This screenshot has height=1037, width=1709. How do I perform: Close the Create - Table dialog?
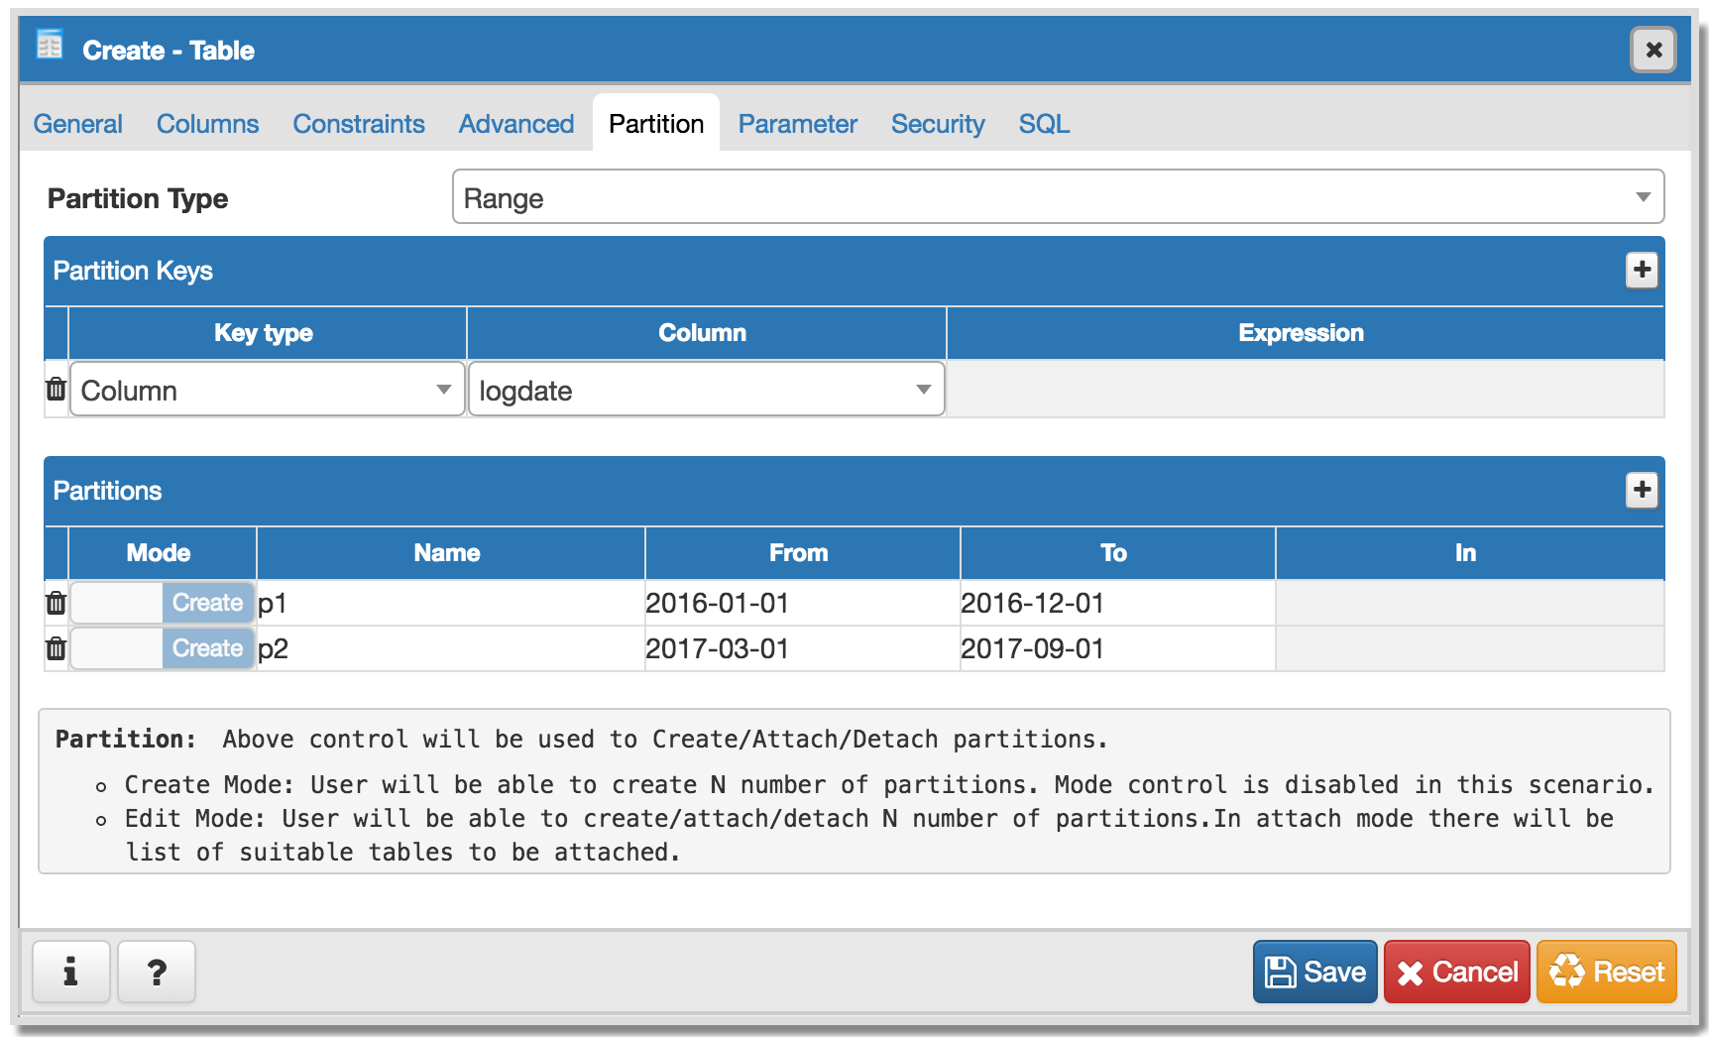coord(1652,50)
